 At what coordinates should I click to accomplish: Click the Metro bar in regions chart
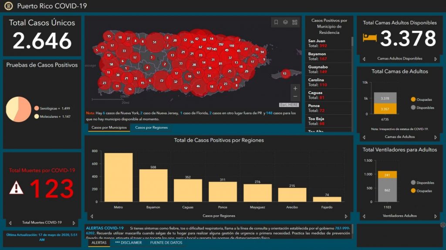pos(118,177)
